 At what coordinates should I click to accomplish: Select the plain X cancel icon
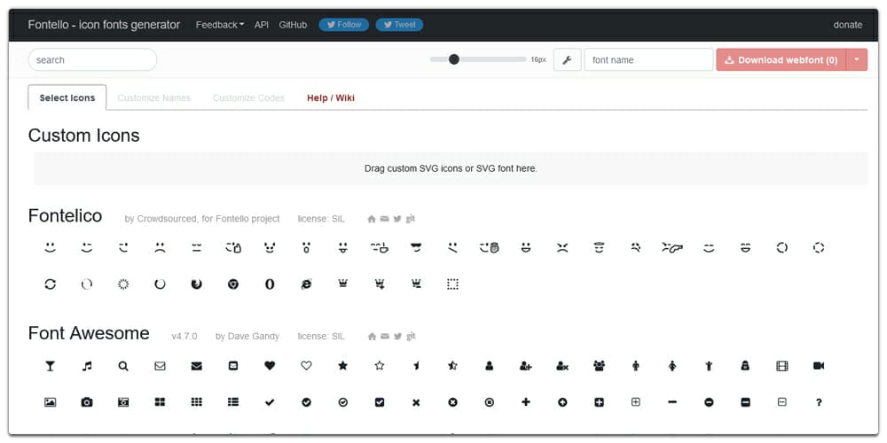(x=416, y=403)
